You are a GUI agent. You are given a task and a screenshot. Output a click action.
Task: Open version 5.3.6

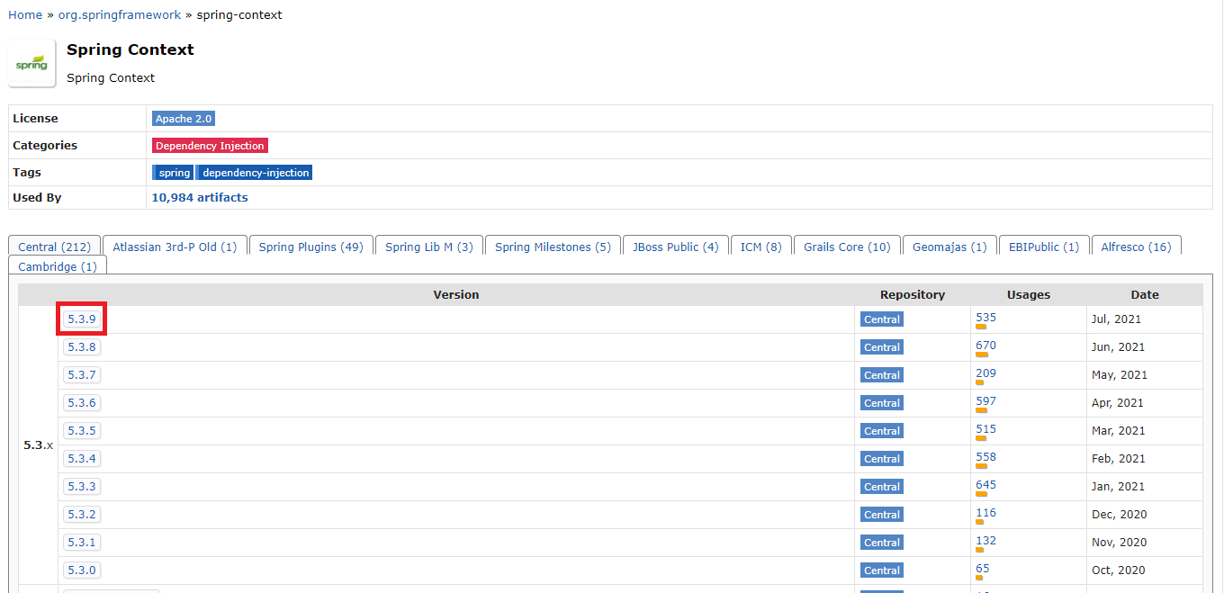pyautogui.click(x=82, y=402)
